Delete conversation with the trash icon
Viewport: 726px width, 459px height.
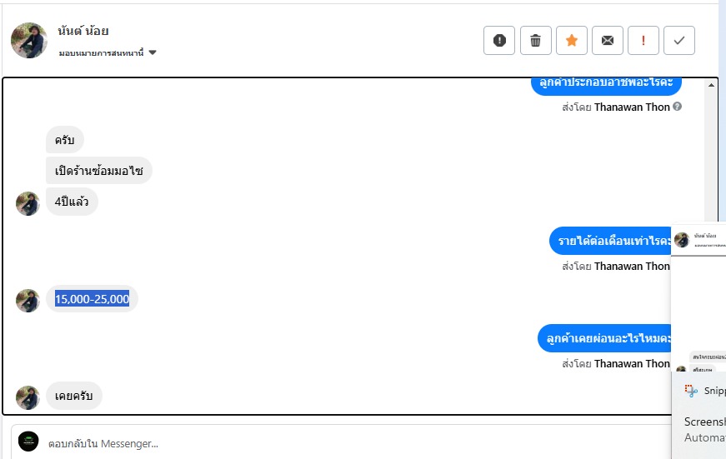[536, 40]
